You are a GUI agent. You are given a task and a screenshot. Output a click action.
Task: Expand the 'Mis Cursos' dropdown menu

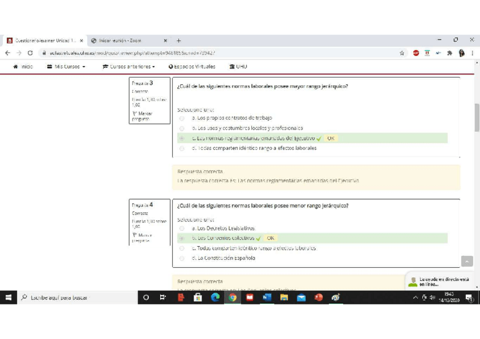tap(66, 67)
